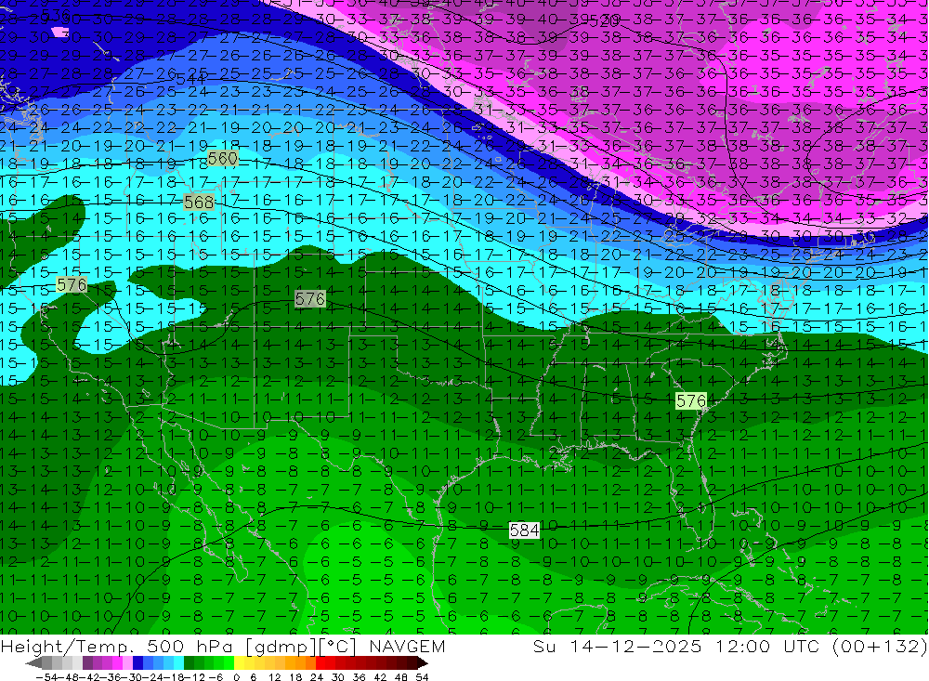The image size is (929, 681).
Task: Click the 568 height contour label
Action: click(x=199, y=203)
